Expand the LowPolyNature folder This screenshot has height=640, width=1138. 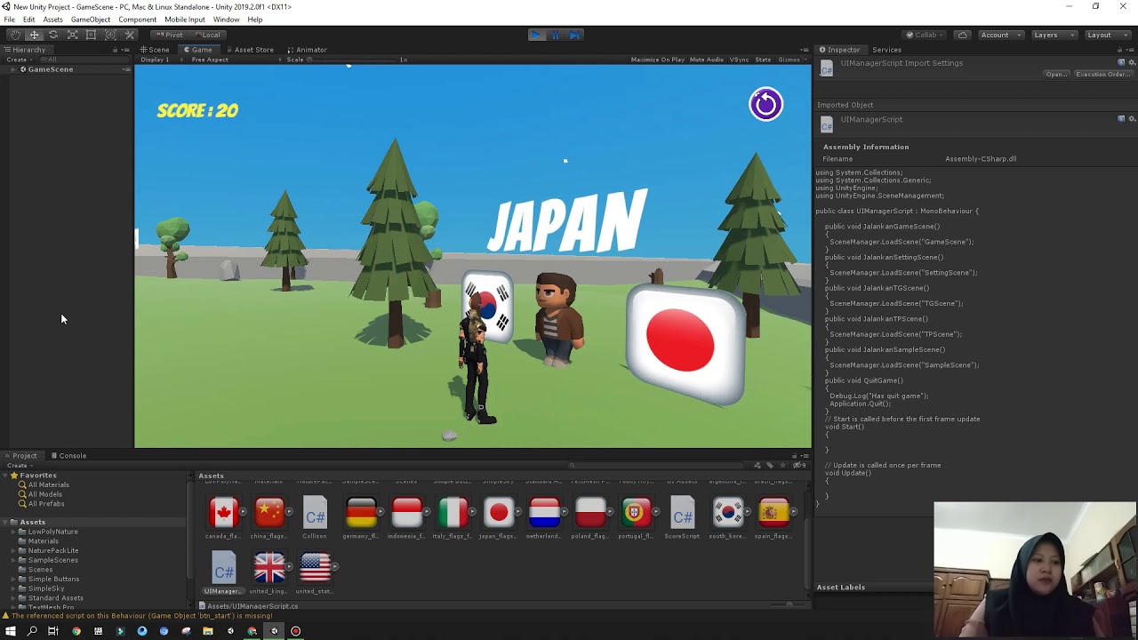coord(14,532)
